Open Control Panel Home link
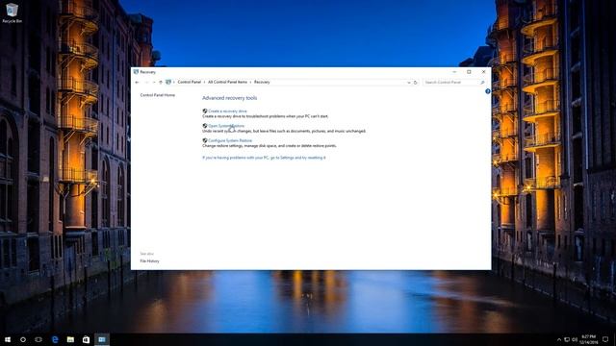This screenshot has width=616, height=346. [158, 95]
